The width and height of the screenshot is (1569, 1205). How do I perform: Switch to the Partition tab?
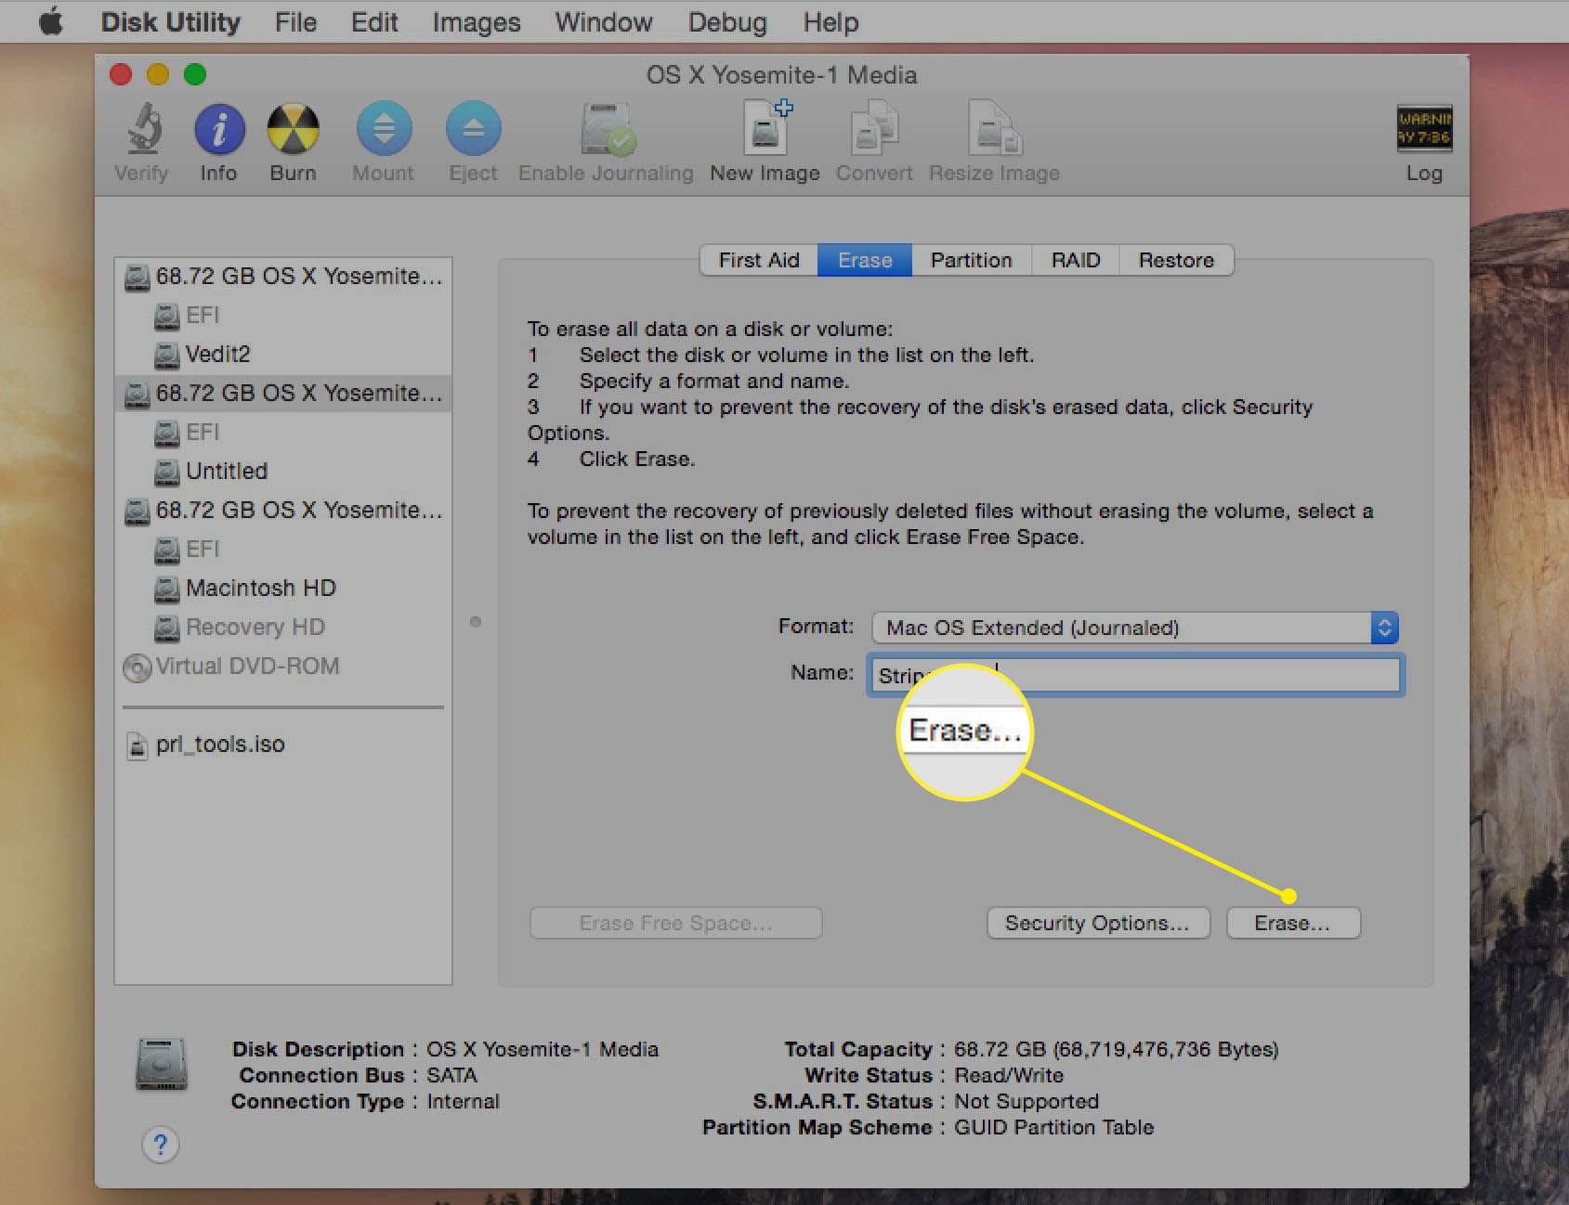pos(972,260)
